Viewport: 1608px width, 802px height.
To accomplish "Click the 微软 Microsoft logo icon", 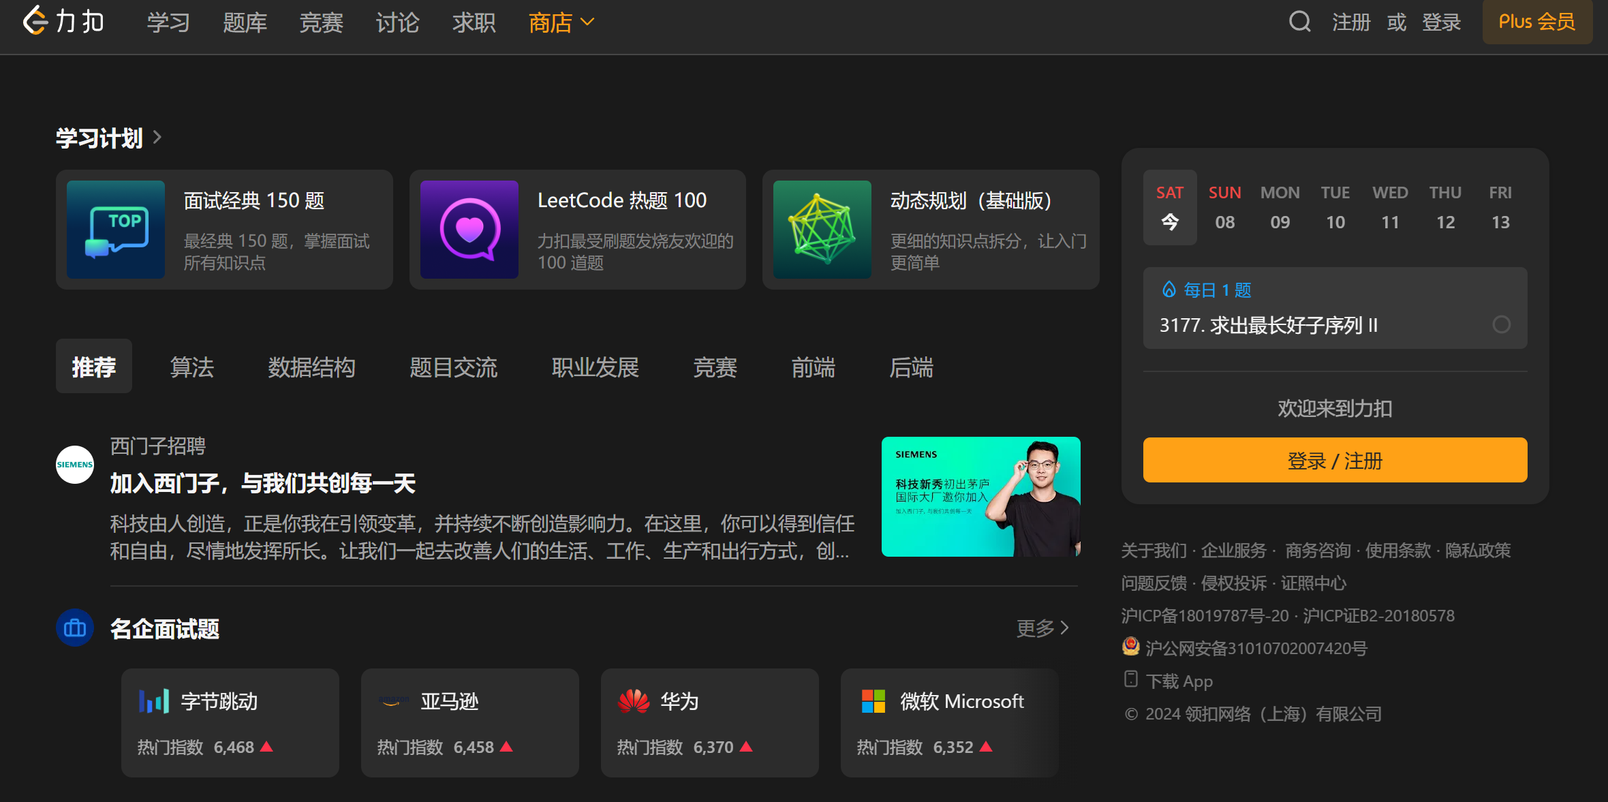I will pyautogui.click(x=874, y=700).
